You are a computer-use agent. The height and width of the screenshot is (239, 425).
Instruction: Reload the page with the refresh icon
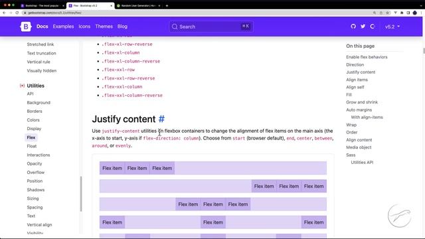pyautogui.click(x=17, y=13)
